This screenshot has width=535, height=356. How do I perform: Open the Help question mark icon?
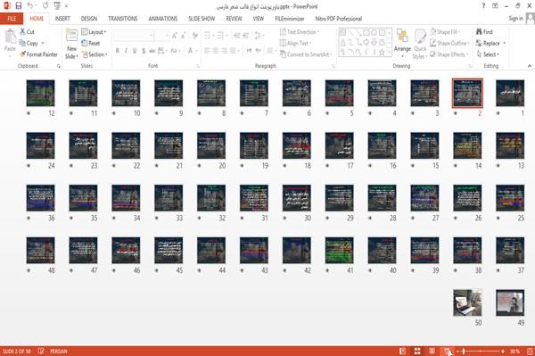pyautogui.click(x=483, y=6)
